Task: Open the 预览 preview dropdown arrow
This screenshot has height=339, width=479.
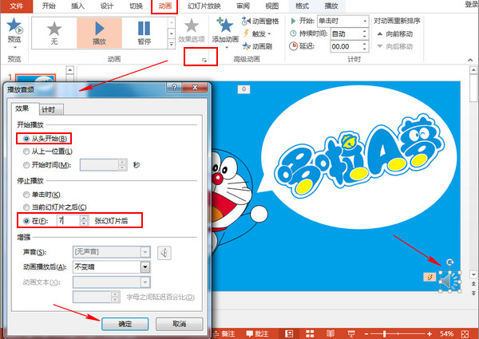Action: coord(14,48)
